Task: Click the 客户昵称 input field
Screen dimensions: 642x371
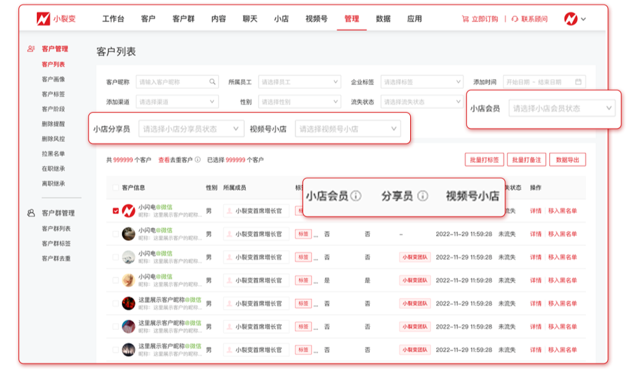Action: [172, 82]
